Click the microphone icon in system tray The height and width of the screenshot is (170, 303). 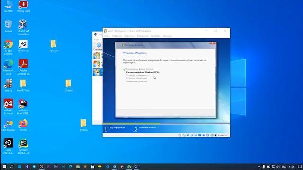tap(264, 167)
